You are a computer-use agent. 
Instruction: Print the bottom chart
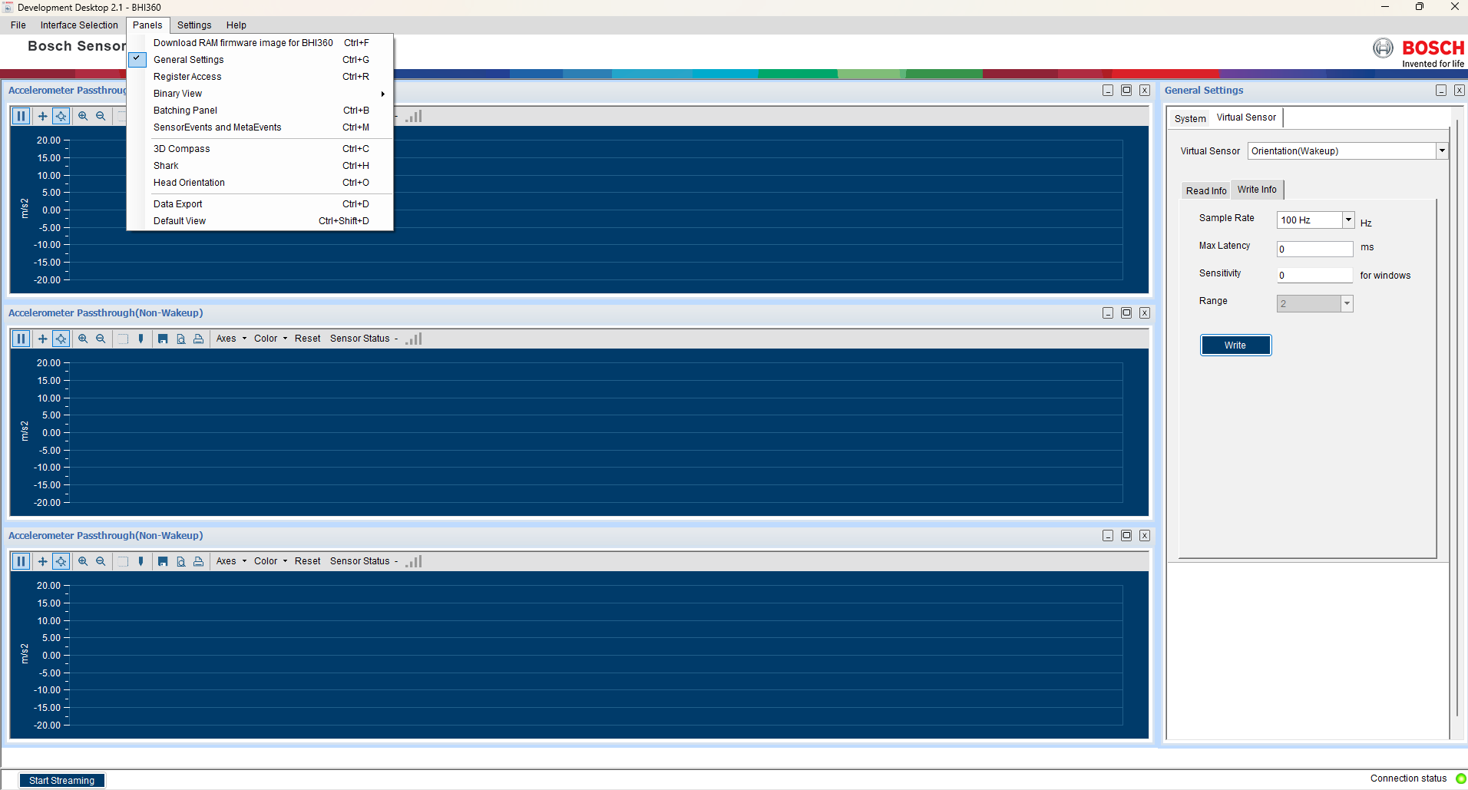tap(199, 561)
